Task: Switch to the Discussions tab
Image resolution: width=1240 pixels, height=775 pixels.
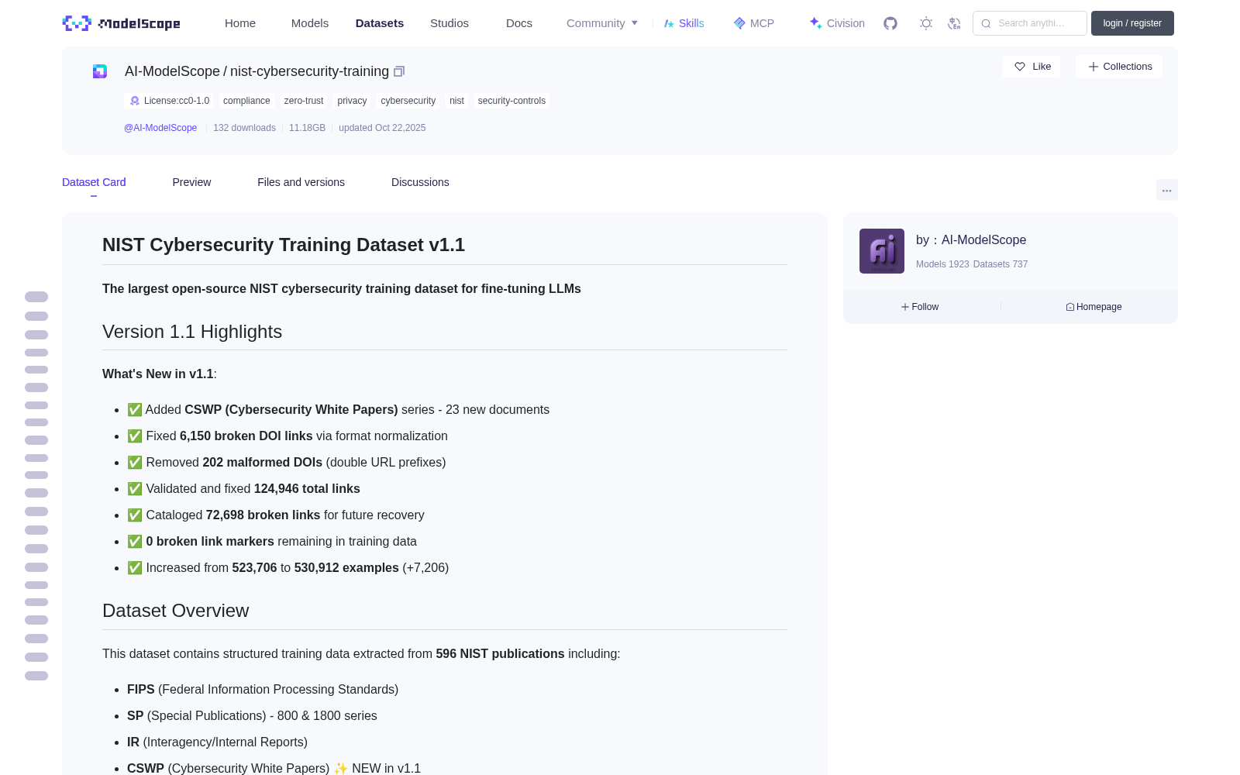Action: (420, 182)
